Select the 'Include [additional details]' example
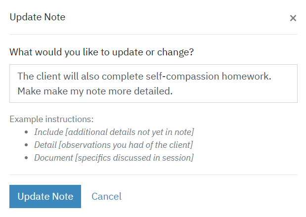Viewport: 306px width, 217px height. click(114, 132)
